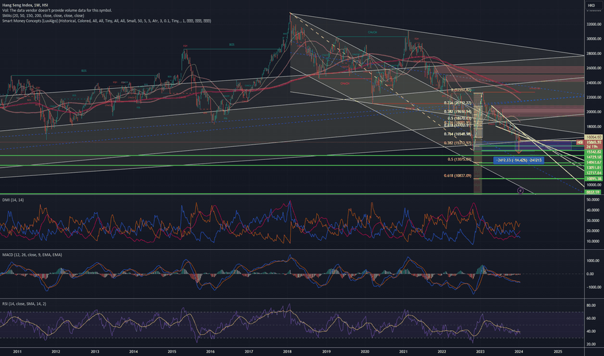Click the 40.00 tick on the RSI scale

point(591,331)
